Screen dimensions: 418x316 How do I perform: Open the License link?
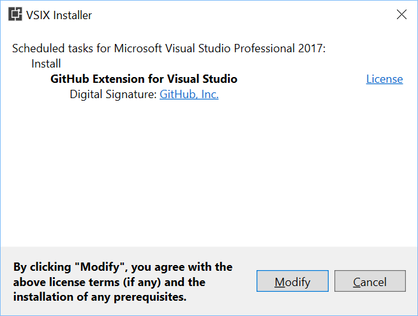pos(384,79)
